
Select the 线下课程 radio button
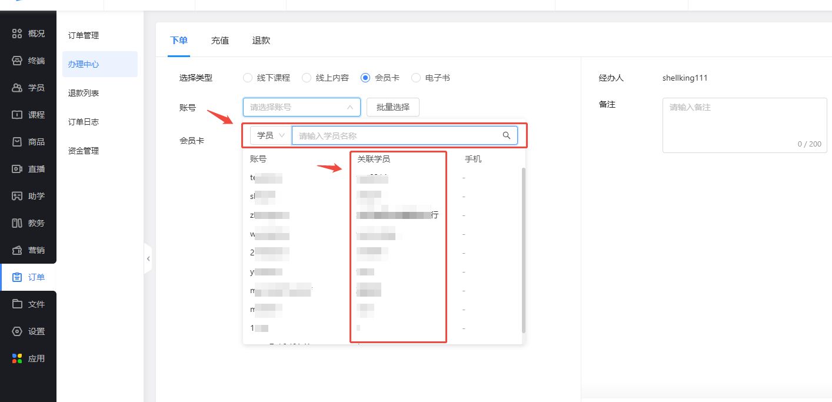coord(248,78)
